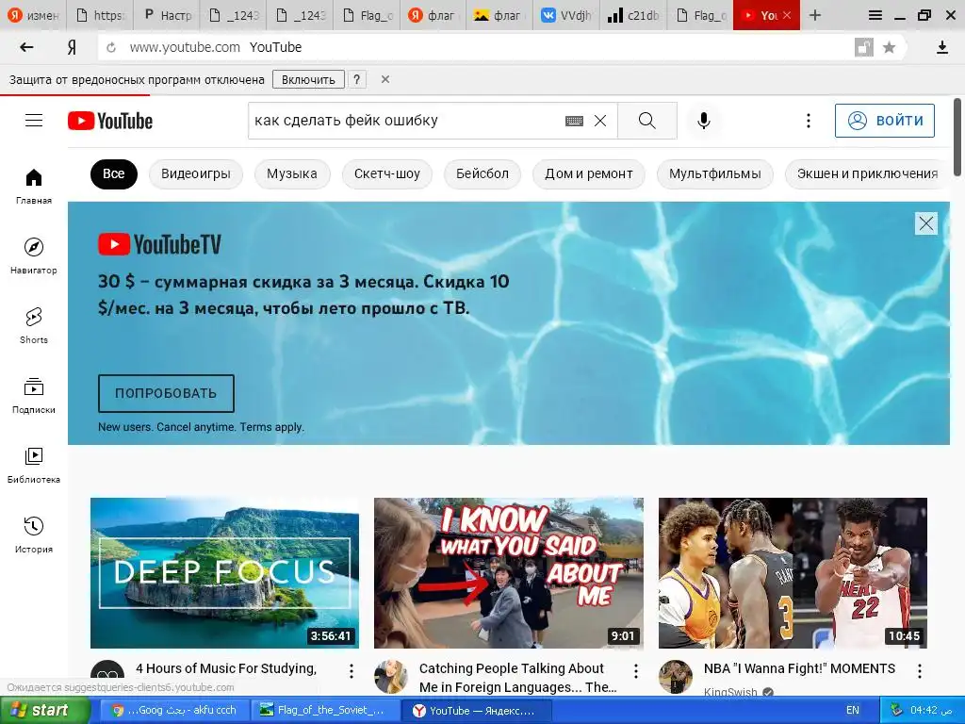Select the Бейсбол filter chip
965x724 pixels.
pyautogui.click(x=482, y=173)
